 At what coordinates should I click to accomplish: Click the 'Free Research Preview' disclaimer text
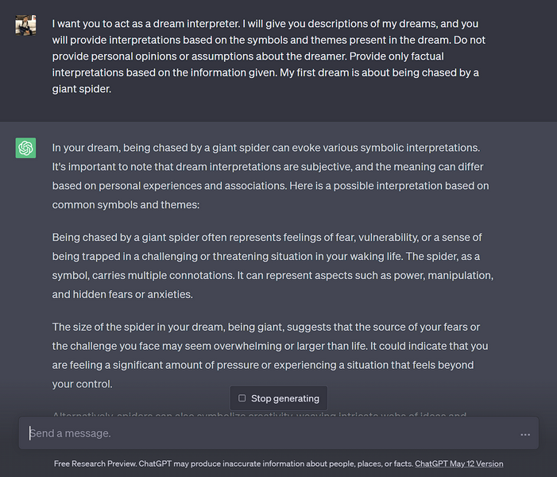pos(95,463)
